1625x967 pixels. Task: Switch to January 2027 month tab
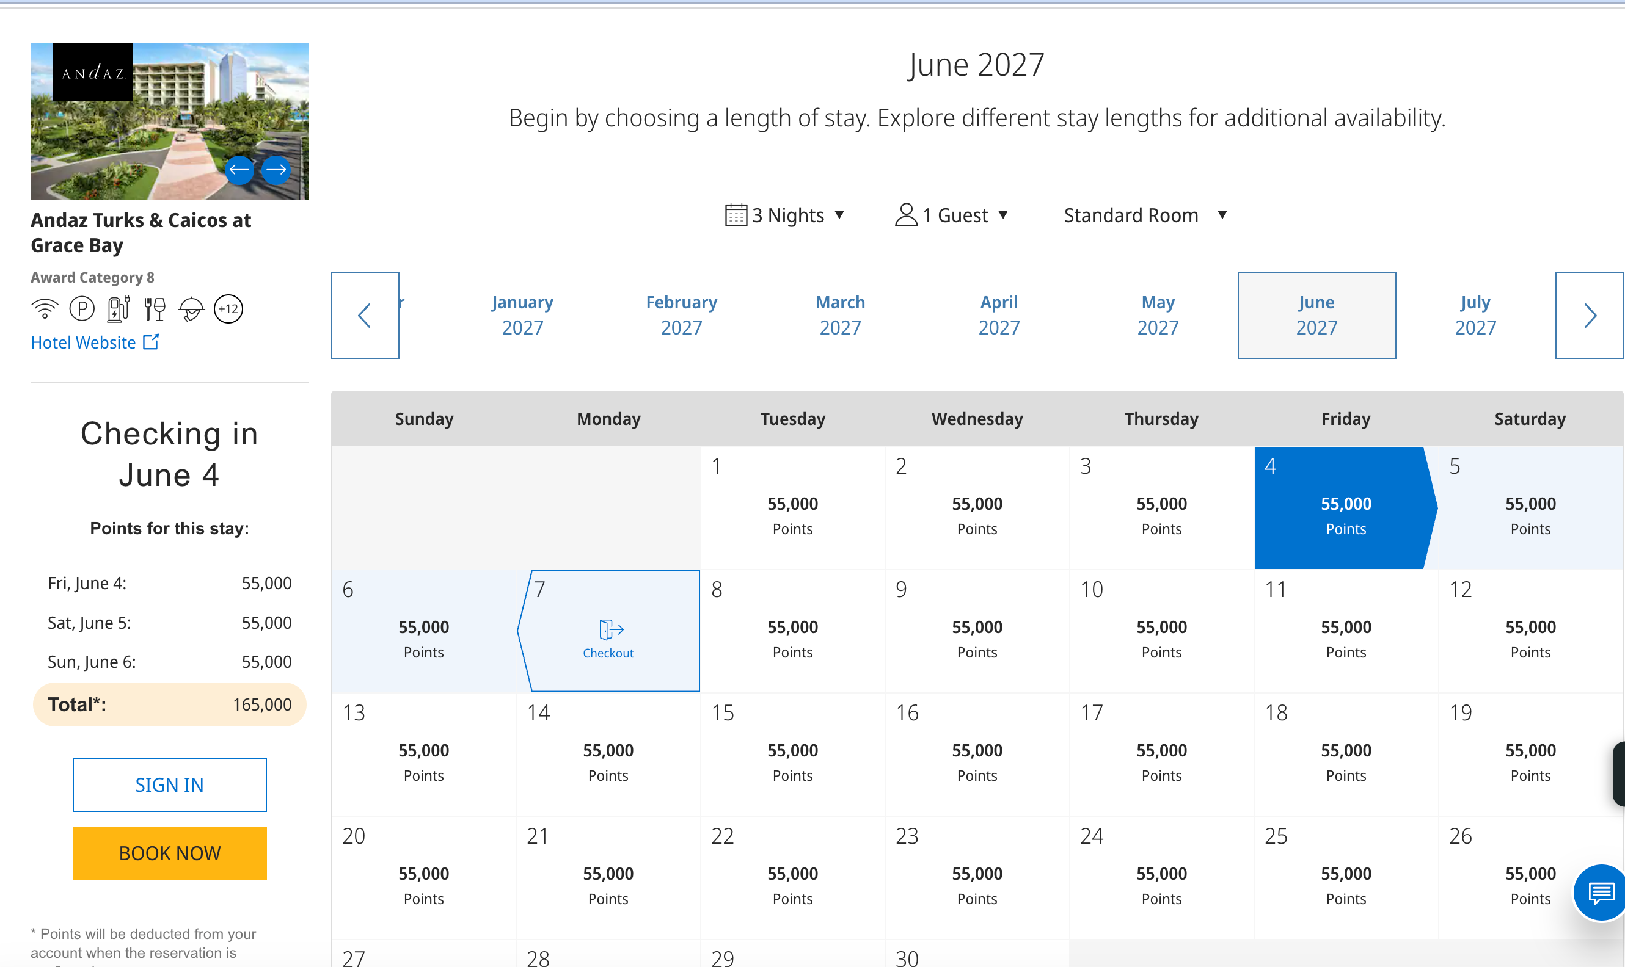click(522, 316)
